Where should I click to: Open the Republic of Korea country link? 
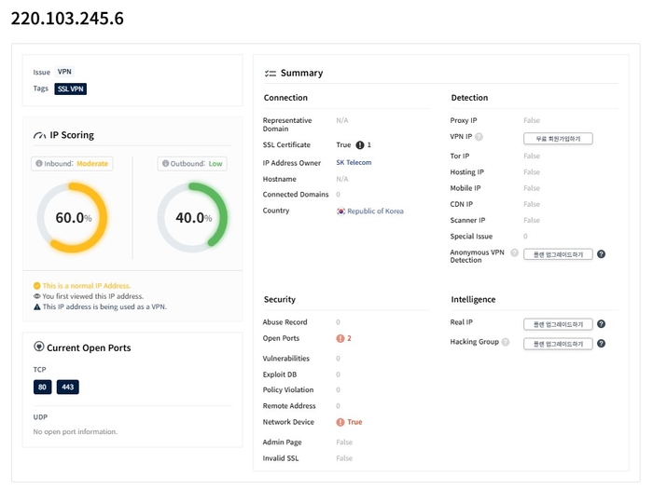click(x=376, y=211)
